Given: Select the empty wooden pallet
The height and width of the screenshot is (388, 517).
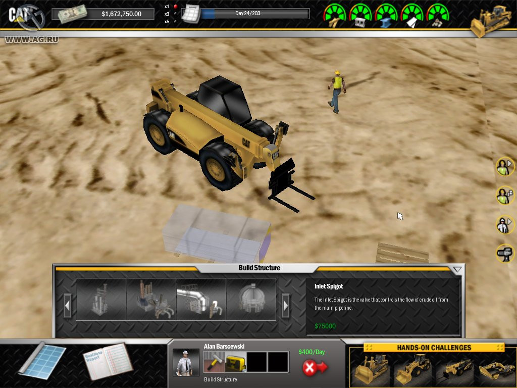Looking at the screenshot, I should point(402,254).
